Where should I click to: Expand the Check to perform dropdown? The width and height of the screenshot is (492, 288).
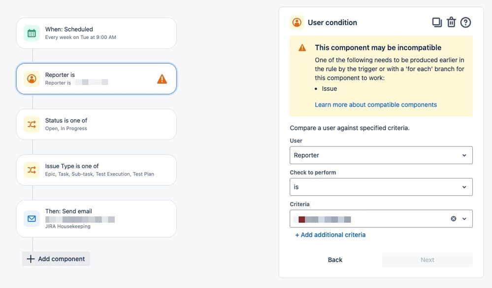pos(381,187)
